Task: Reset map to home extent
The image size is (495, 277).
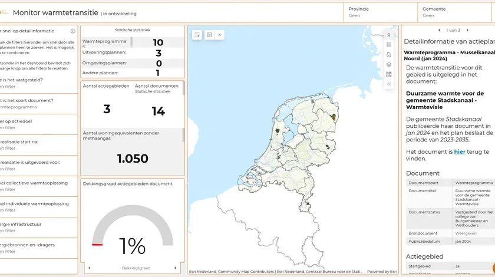Action: click(389, 55)
